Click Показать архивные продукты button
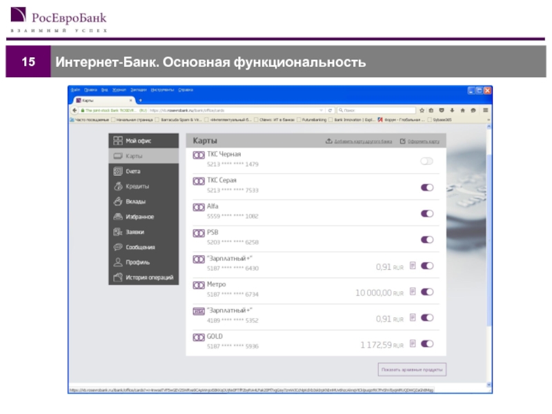Image resolution: width=552 pixels, height=414 pixels. coord(412,370)
